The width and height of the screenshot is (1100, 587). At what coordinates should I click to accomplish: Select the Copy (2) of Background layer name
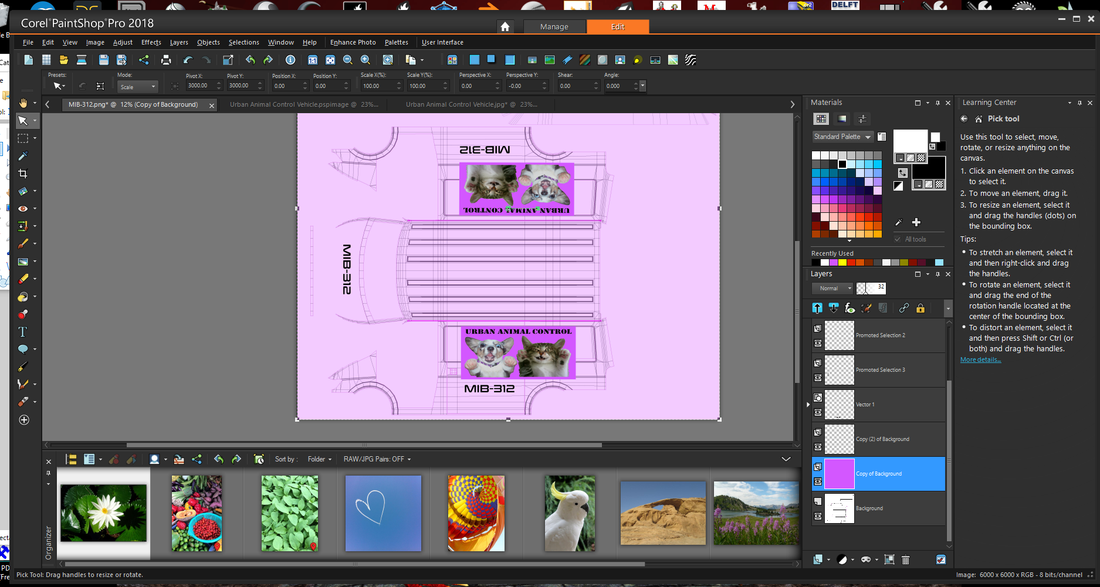coord(882,439)
